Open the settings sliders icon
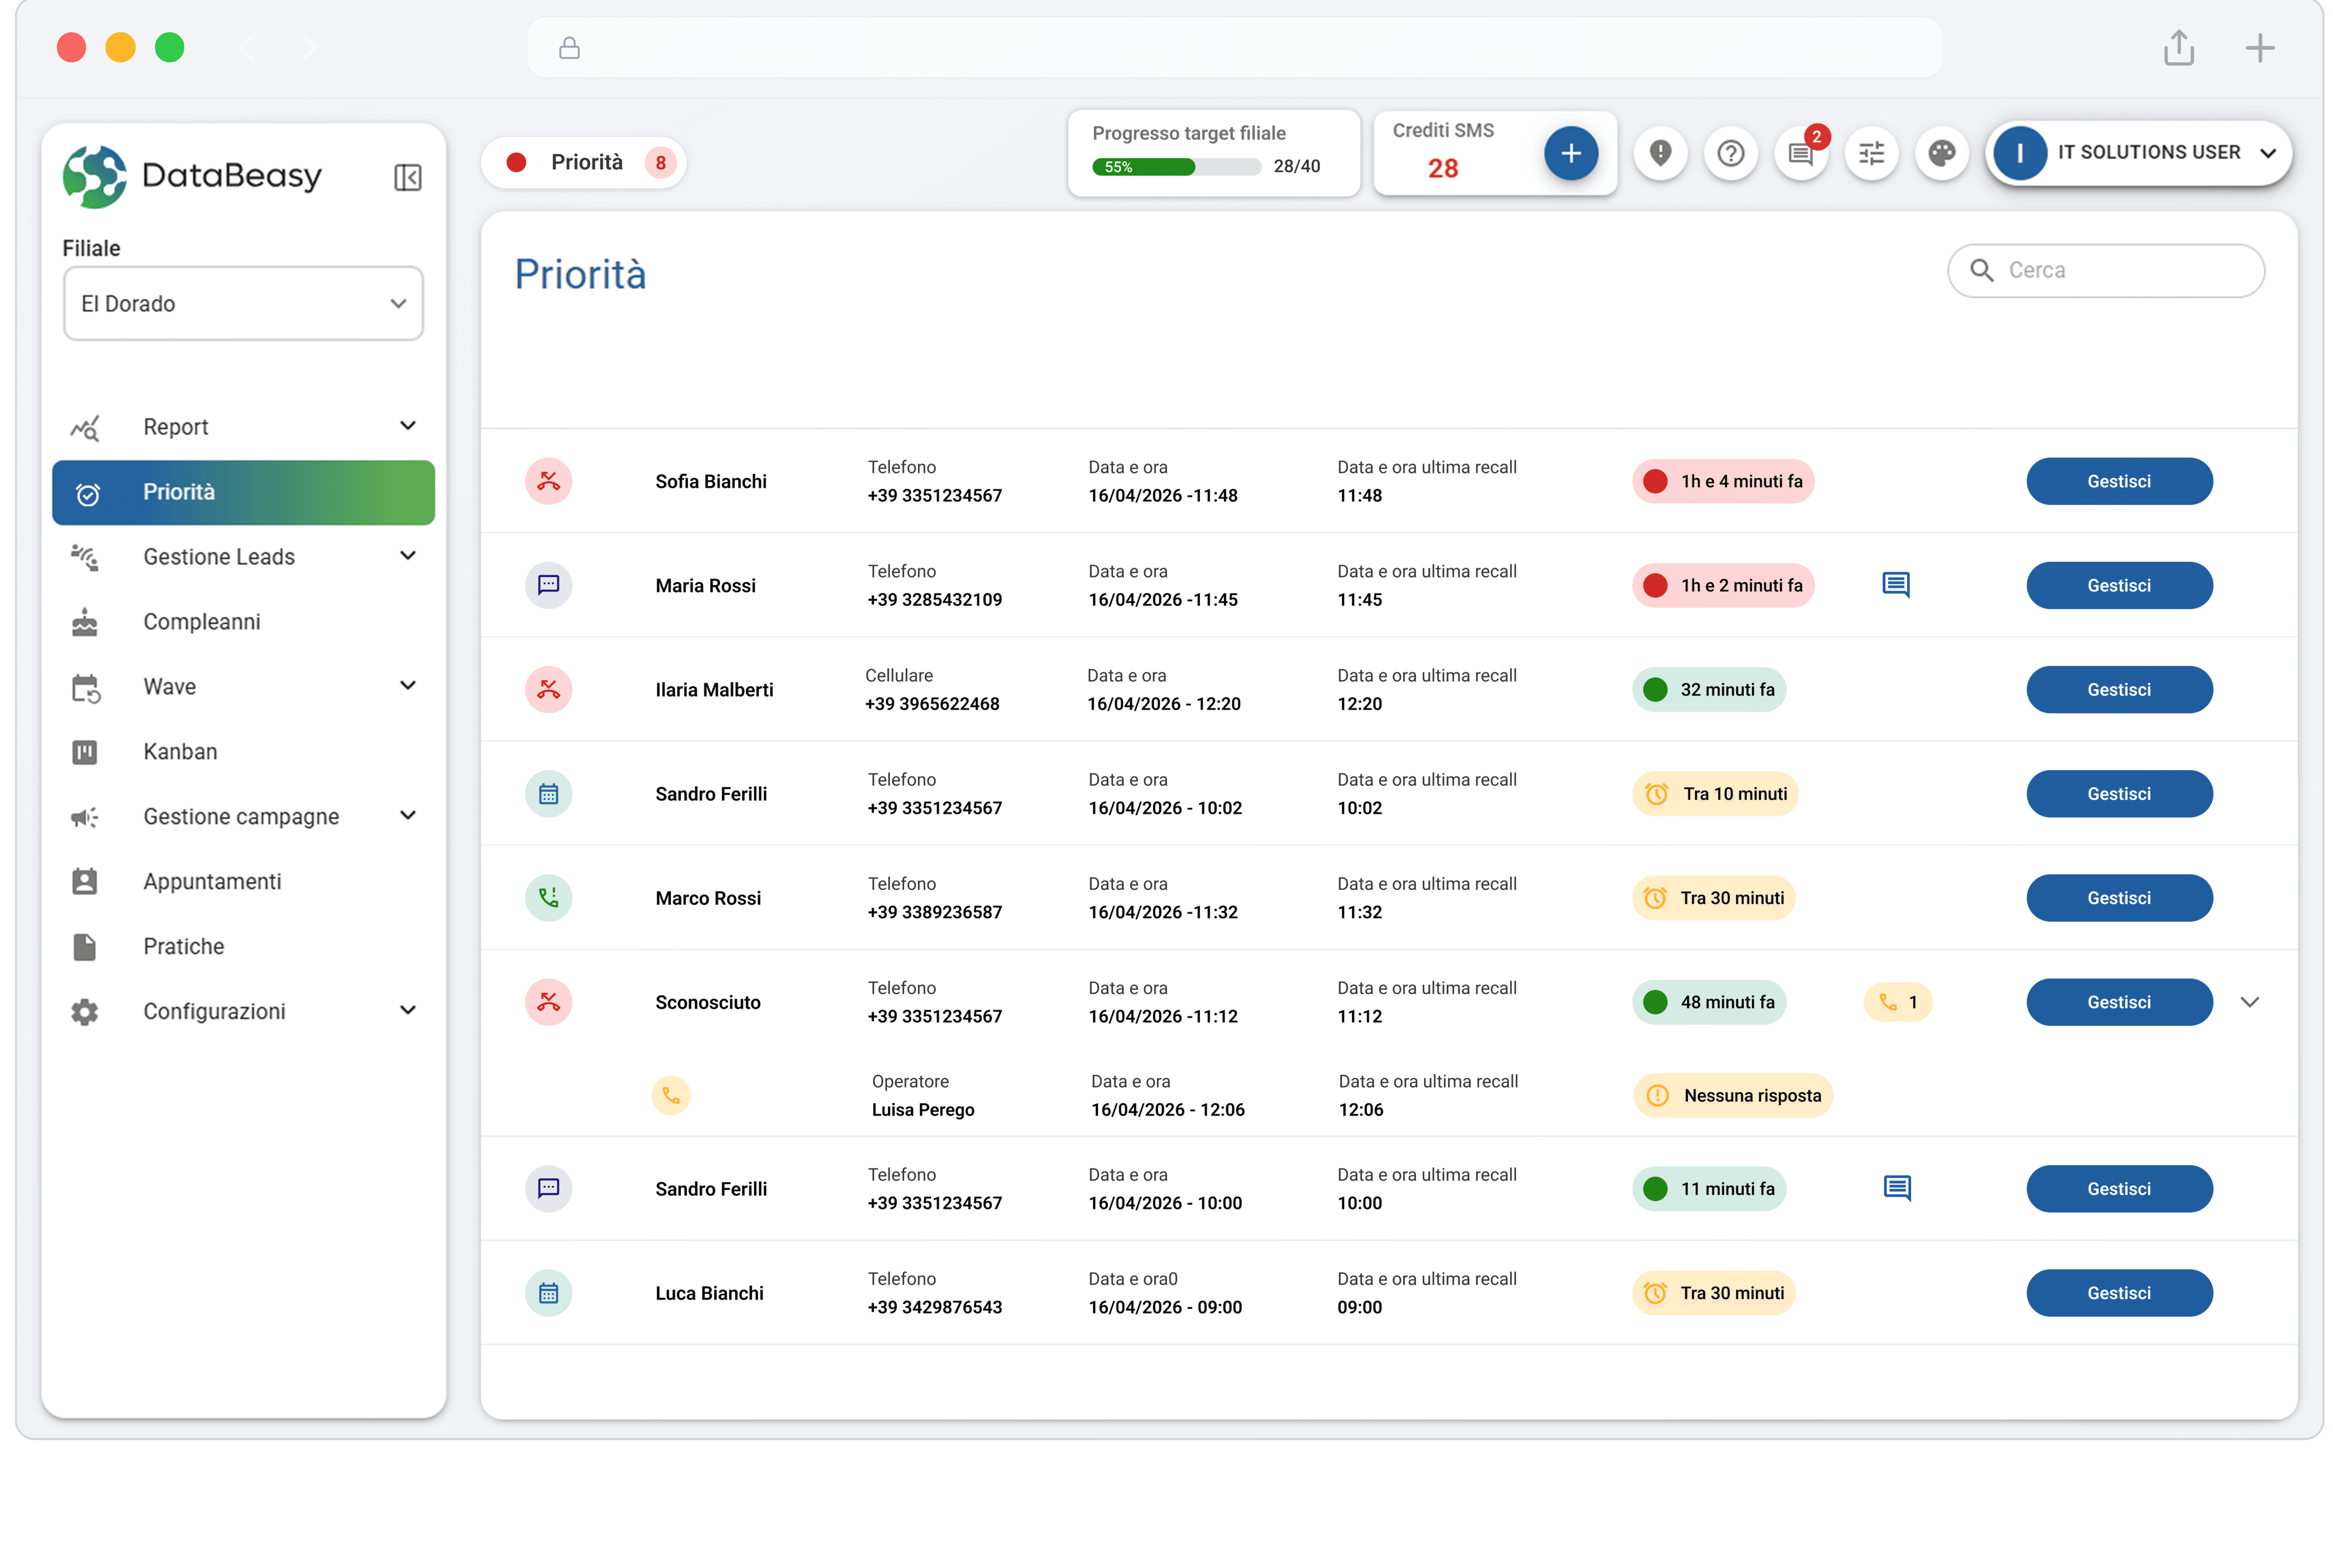The width and height of the screenshot is (2333, 1568). click(x=1871, y=153)
